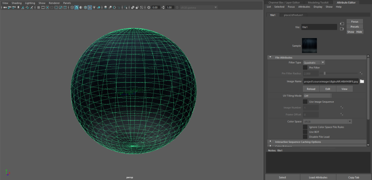
Task: Enable the wireframe cube shading icon
Action: [72, 7]
